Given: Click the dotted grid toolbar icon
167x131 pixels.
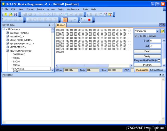Looking at the screenshot, I should pos(100,14).
